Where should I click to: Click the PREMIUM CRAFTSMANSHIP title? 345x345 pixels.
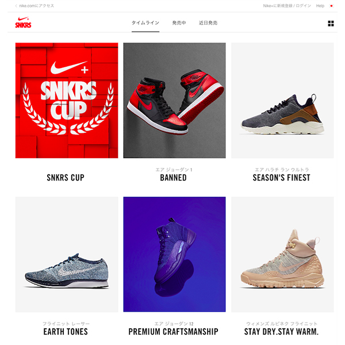coord(174,332)
